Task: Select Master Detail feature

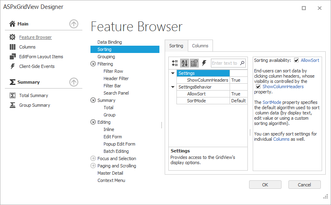Action: [110, 173]
